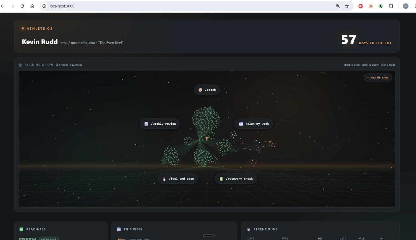The height and width of the screenshot is (240, 416).
Task: Open the /coach command node
Action: (207, 90)
